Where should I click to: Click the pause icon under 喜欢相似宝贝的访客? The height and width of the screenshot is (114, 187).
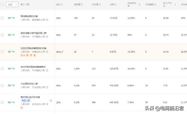[22, 108]
